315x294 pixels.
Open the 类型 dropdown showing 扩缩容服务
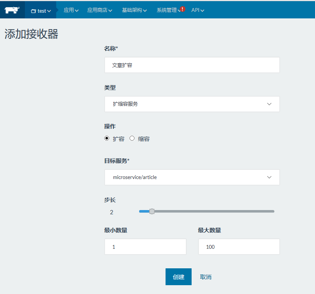tap(192, 104)
